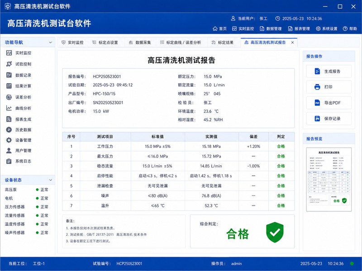Select the 启停性能 row
Image resolution: width=362 pixels, height=271 pixels.
pos(178,176)
